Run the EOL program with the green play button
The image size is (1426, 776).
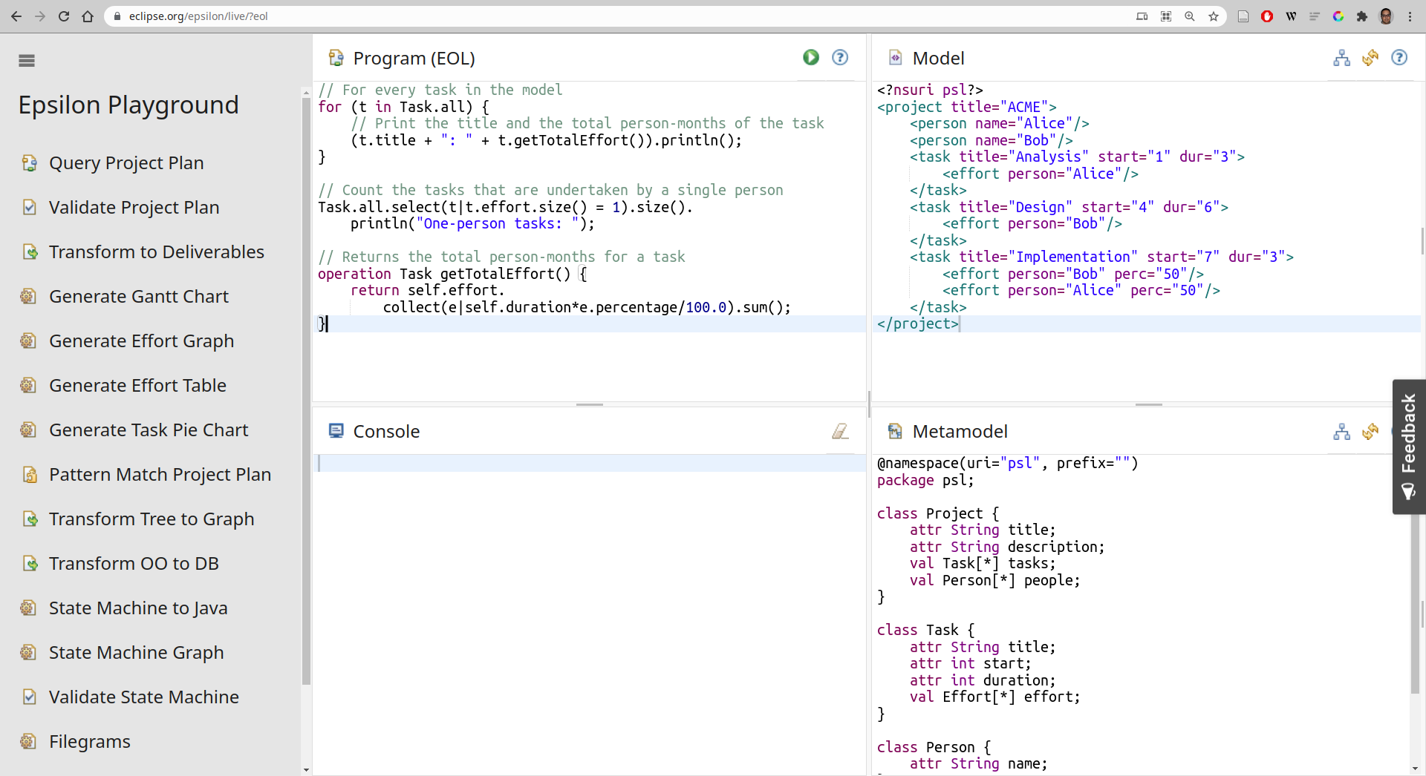tap(810, 57)
